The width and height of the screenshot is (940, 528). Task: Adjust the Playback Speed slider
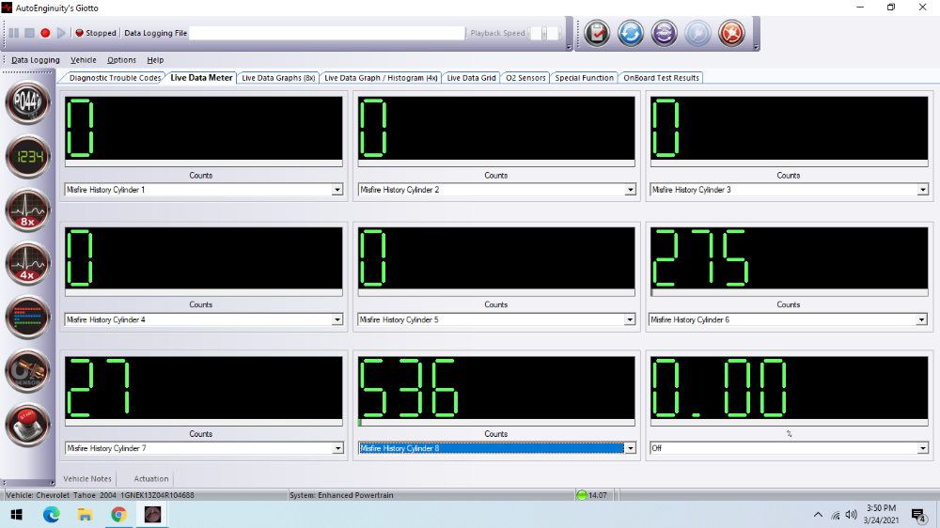(544, 33)
